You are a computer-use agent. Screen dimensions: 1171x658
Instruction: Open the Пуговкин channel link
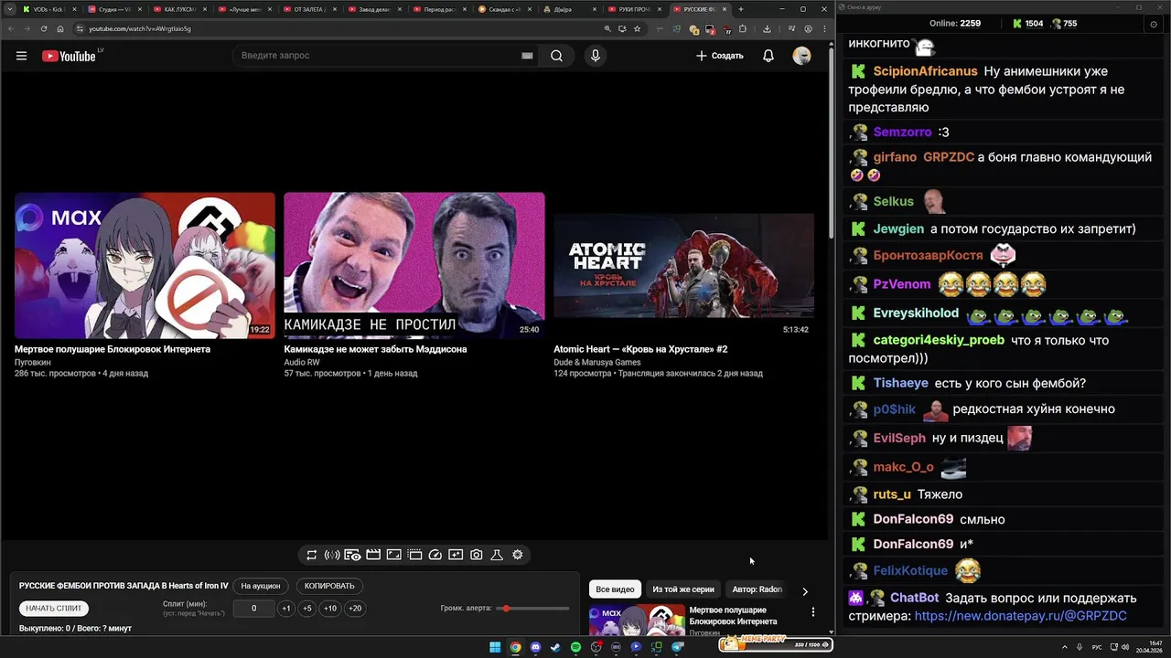tap(33, 362)
